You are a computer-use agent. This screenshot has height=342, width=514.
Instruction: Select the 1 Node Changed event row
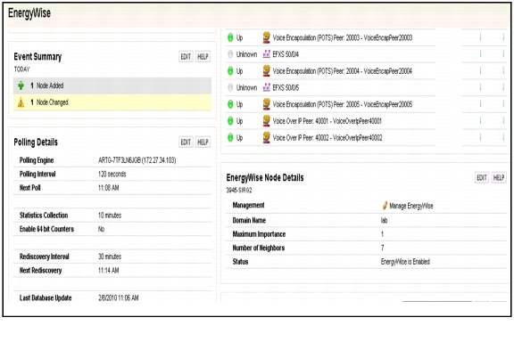[x=112, y=102]
